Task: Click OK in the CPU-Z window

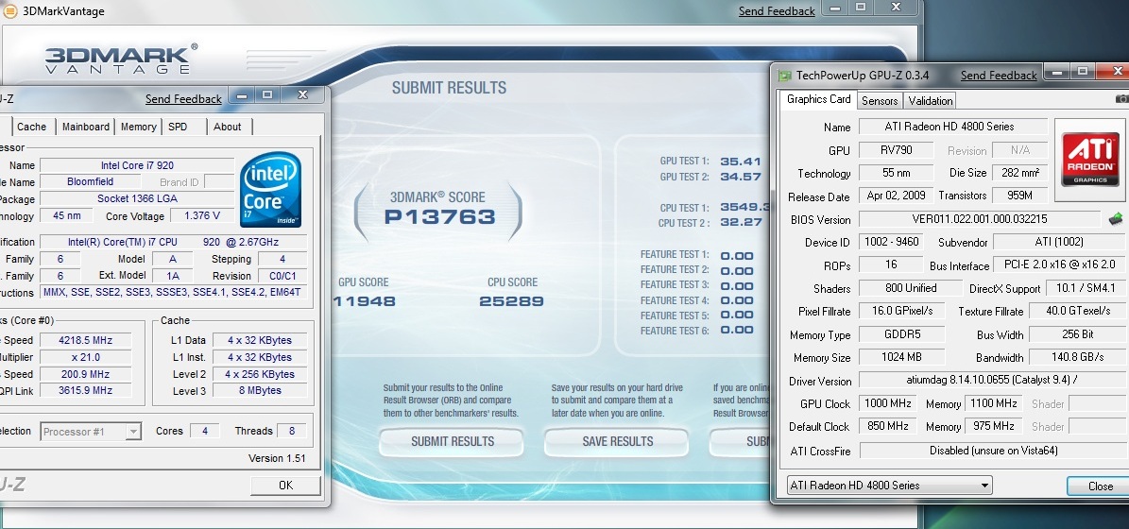Action: pyautogui.click(x=285, y=486)
